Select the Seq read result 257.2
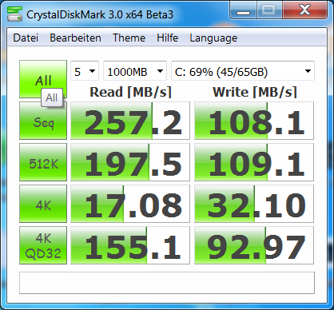 [130, 121]
